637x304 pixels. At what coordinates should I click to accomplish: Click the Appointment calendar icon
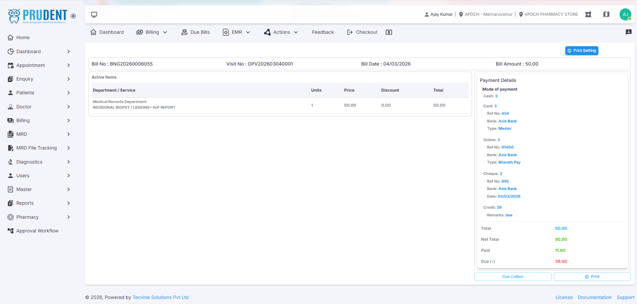(11, 65)
